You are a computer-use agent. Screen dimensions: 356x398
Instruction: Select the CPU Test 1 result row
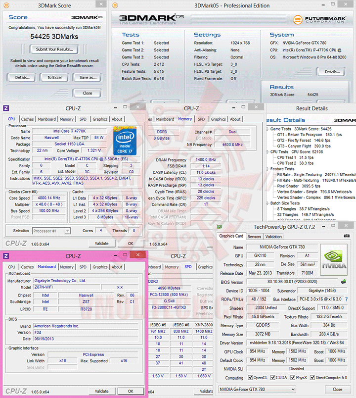click(x=295, y=157)
